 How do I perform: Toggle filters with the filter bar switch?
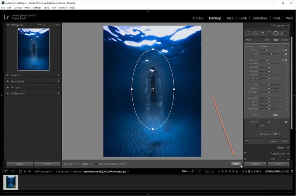point(292,171)
